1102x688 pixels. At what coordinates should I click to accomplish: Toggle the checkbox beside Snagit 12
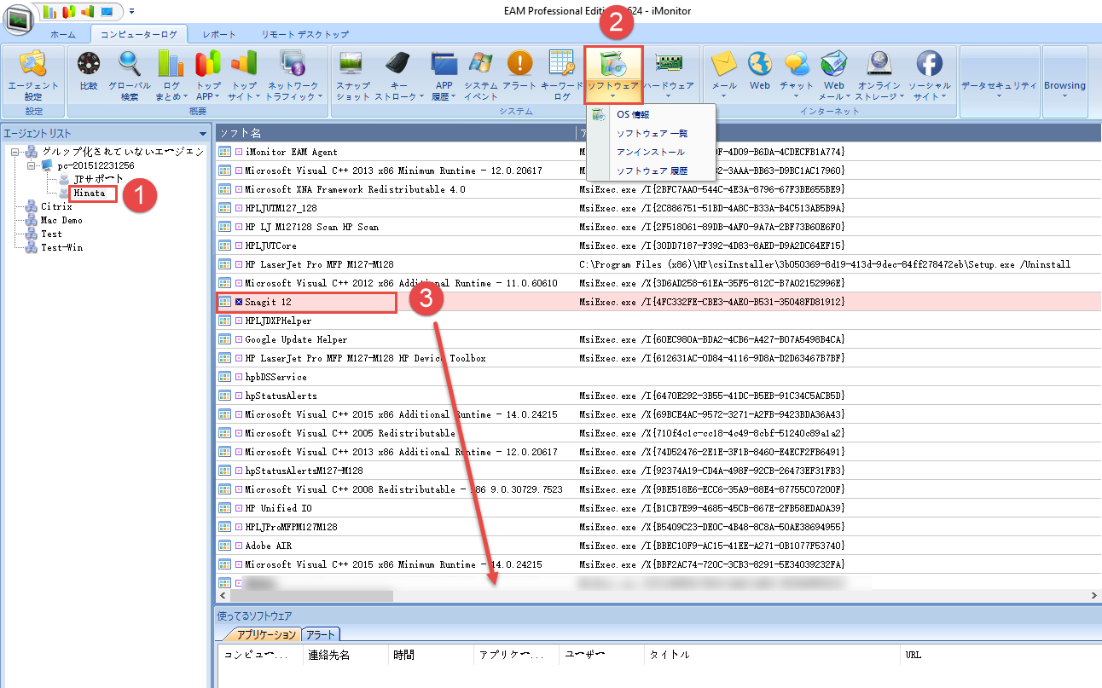click(x=239, y=302)
